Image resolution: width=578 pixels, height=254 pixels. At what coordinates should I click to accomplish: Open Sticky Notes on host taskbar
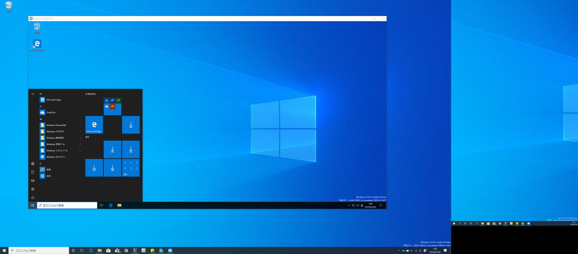point(152,250)
